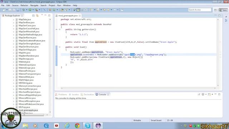229x129 pixels.
Task: Maximize the Console panel
Action: pyautogui.click(x=219, y=95)
